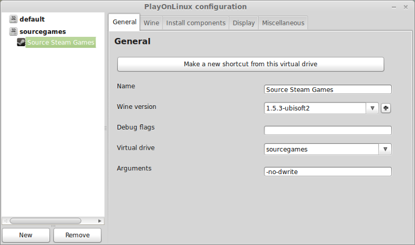Click the plus icon next to Wine version

(x=386, y=108)
